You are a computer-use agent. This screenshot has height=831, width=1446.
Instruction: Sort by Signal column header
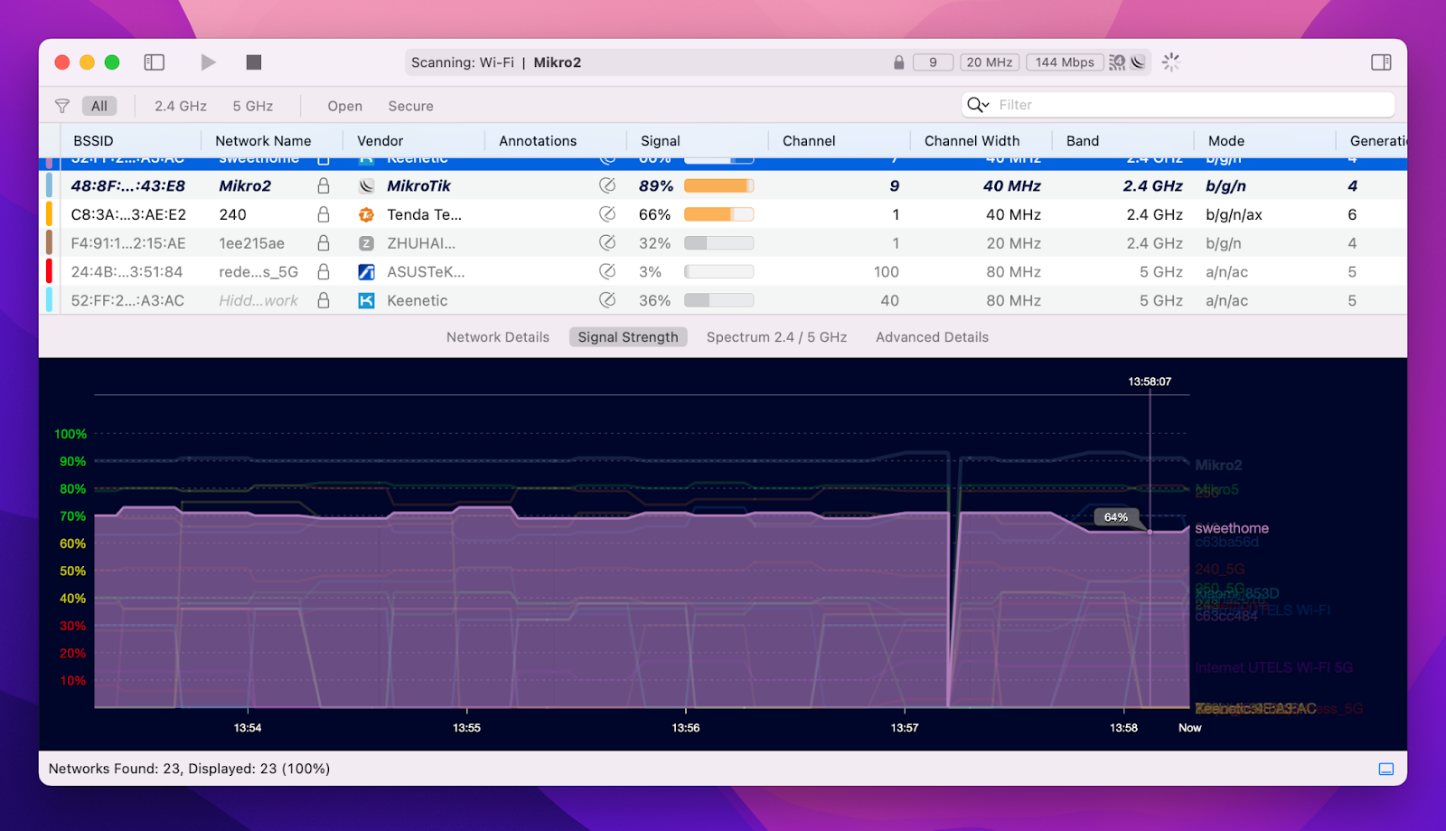coord(661,141)
